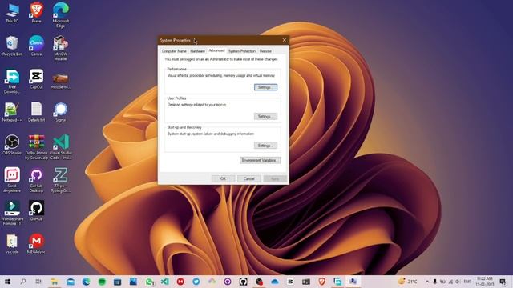Open Start-up and Recovery Settings

click(x=265, y=146)
